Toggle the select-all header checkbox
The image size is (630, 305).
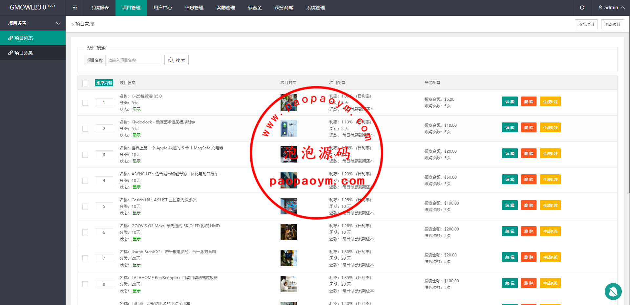85,83
